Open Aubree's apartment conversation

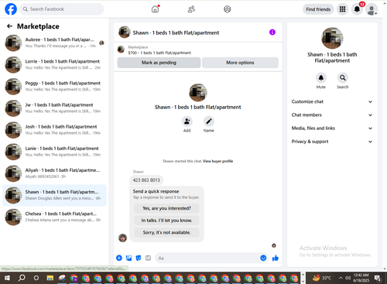click(x=54, y=43)
